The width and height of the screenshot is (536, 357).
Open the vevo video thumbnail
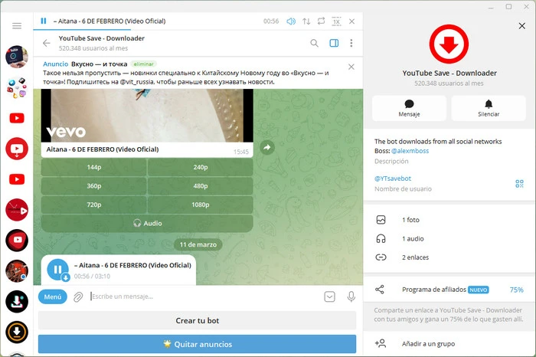pos(147,116)
